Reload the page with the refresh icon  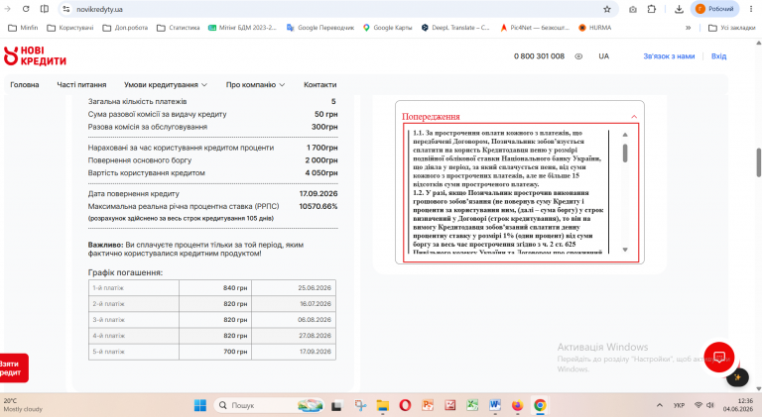coord(26,9)
